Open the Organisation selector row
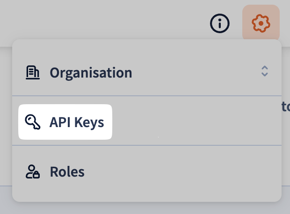The height and width of the screenshot is (214, 290). (147, 72)
